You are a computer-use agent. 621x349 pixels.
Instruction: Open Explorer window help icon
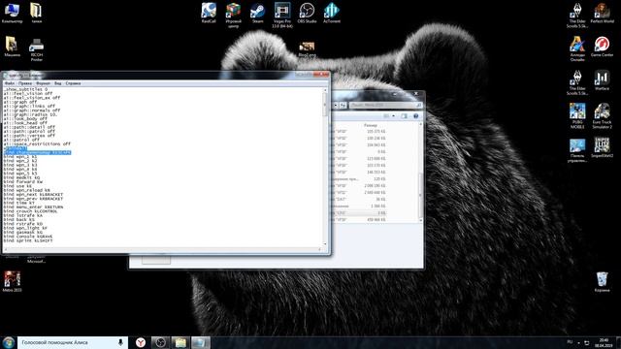pyautogui.click(x=416, y=116)
